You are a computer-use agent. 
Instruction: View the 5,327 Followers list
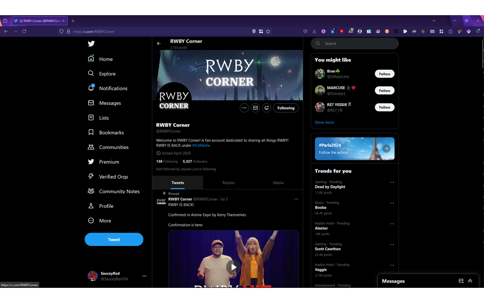195,161
